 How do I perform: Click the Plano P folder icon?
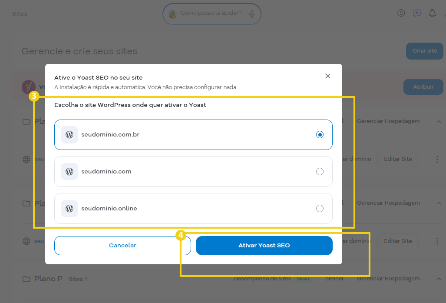pyautogui.click(x=26, y=279)
